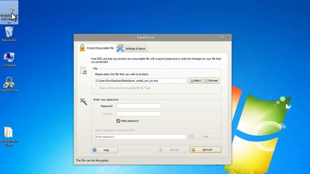Click the file path input field

(140, 81)
